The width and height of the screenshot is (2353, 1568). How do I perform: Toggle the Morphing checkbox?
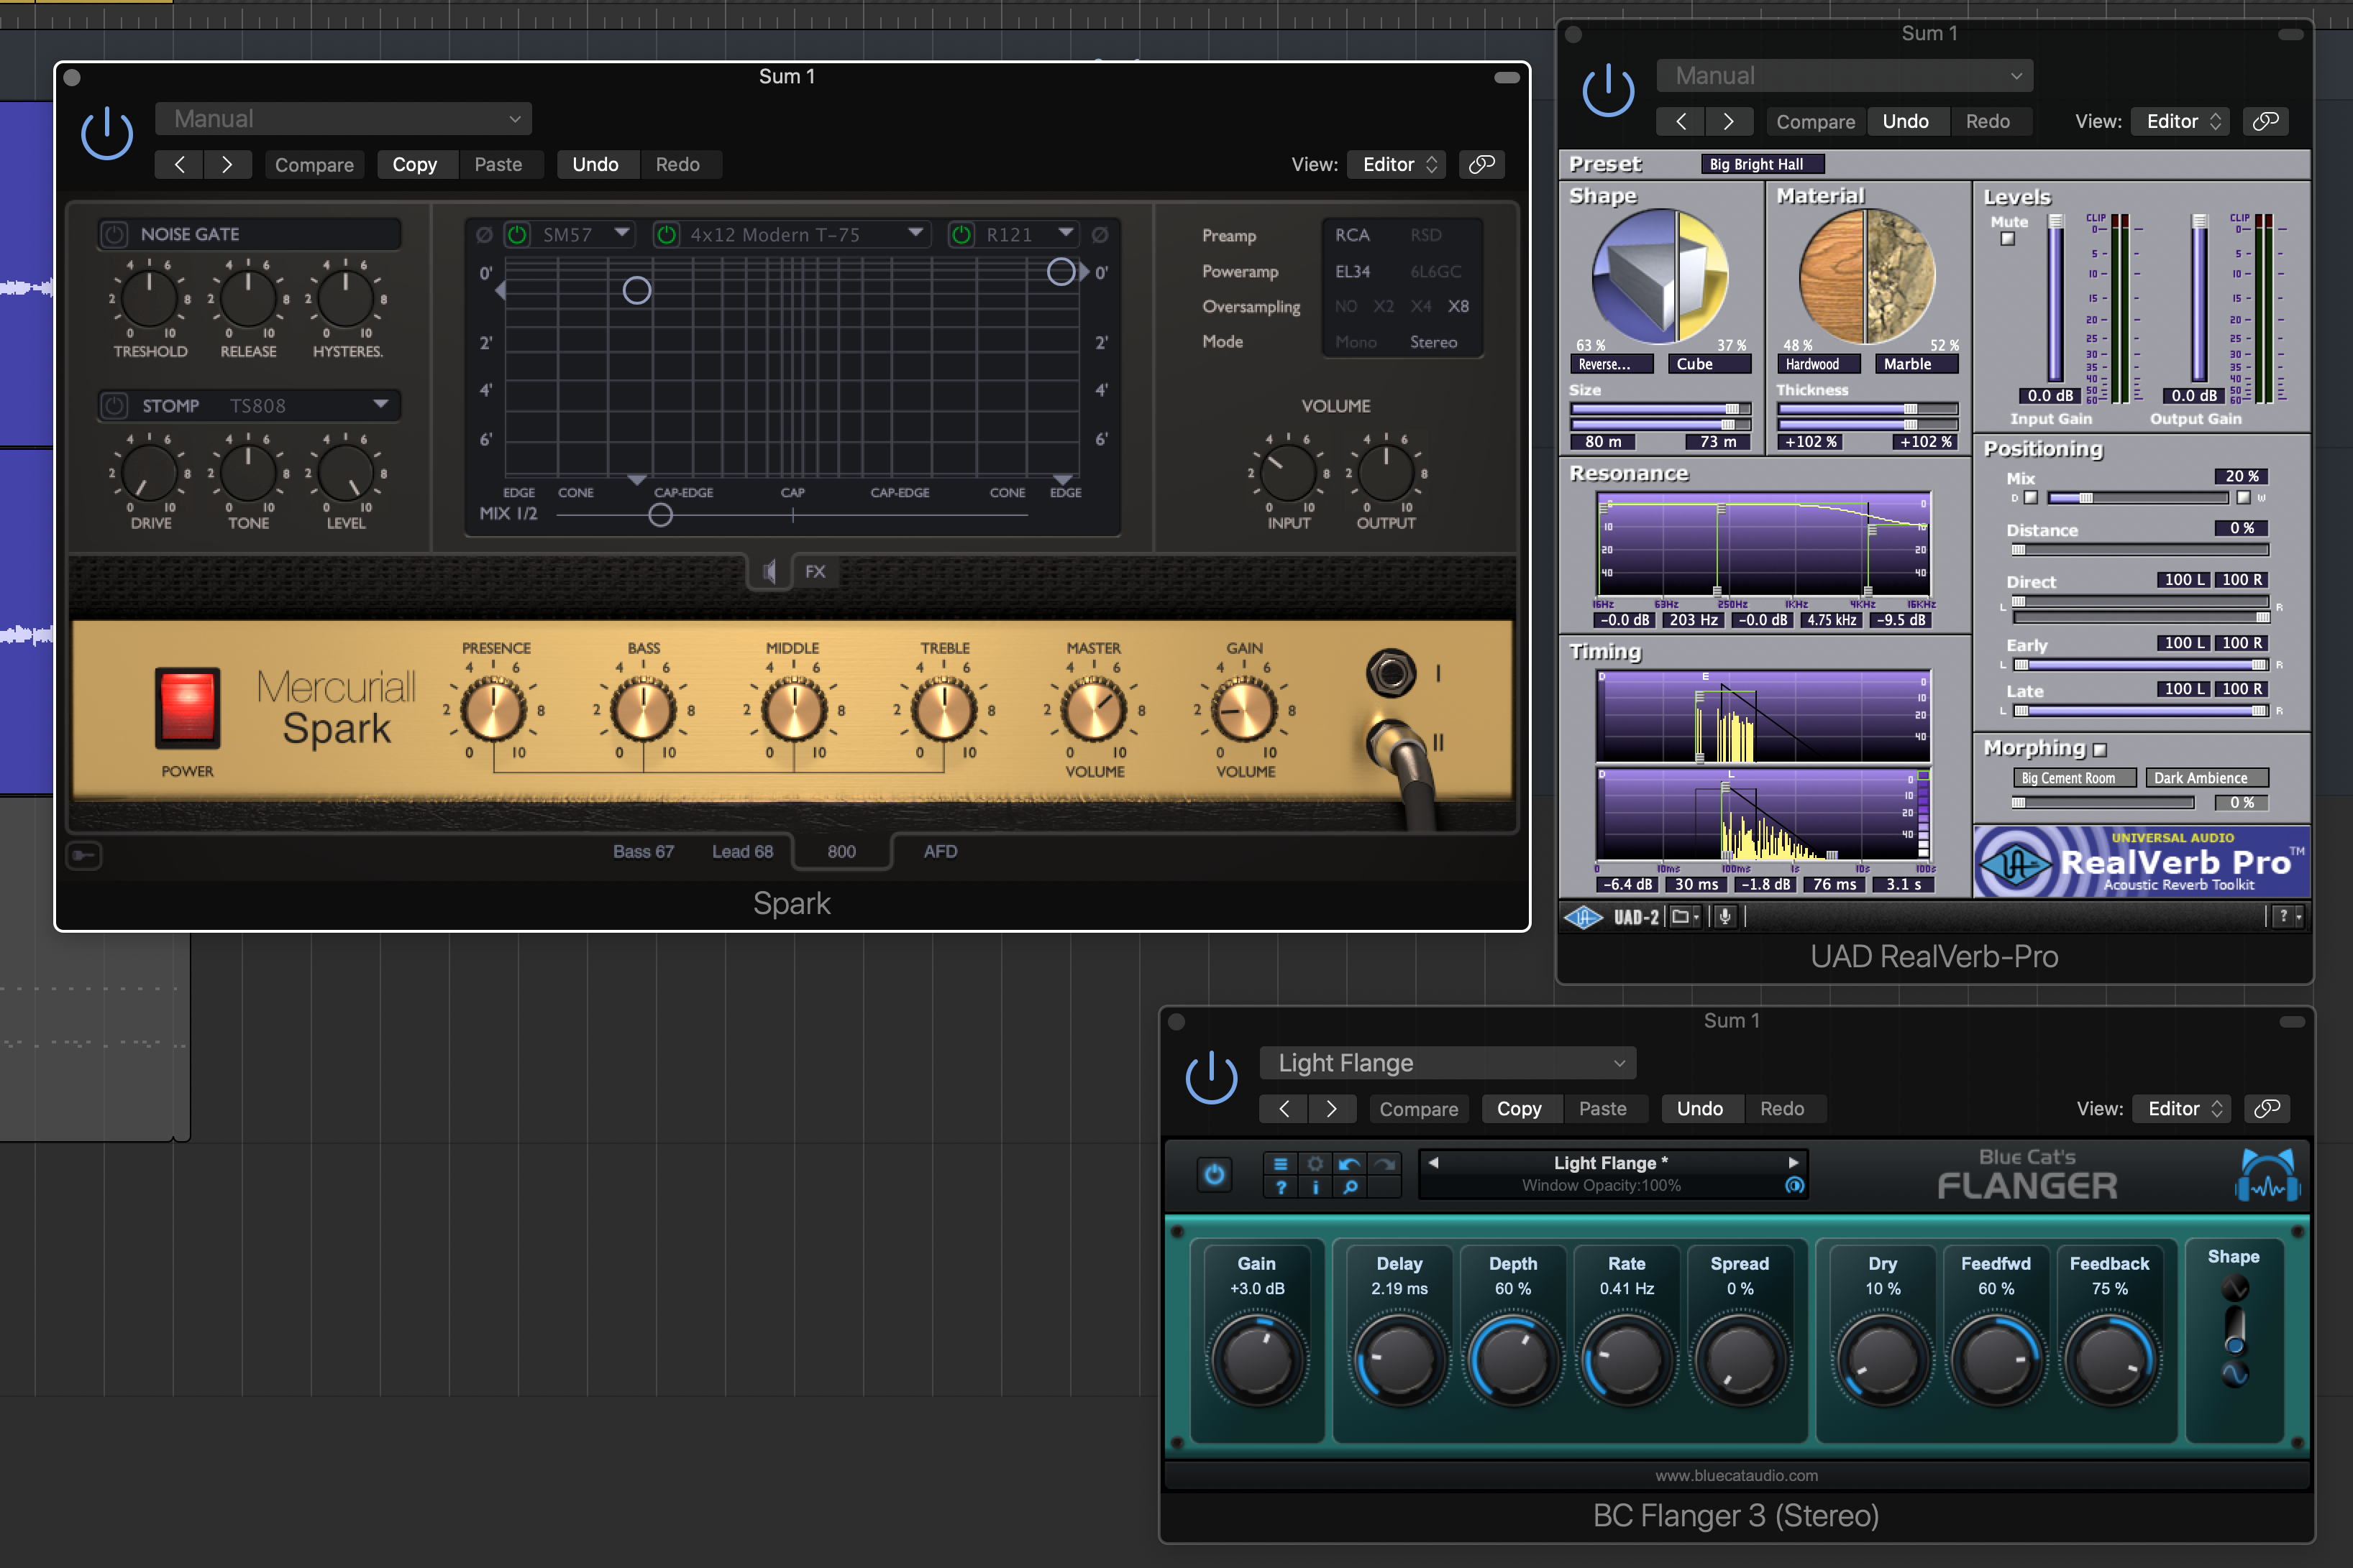pos(2099,749)
